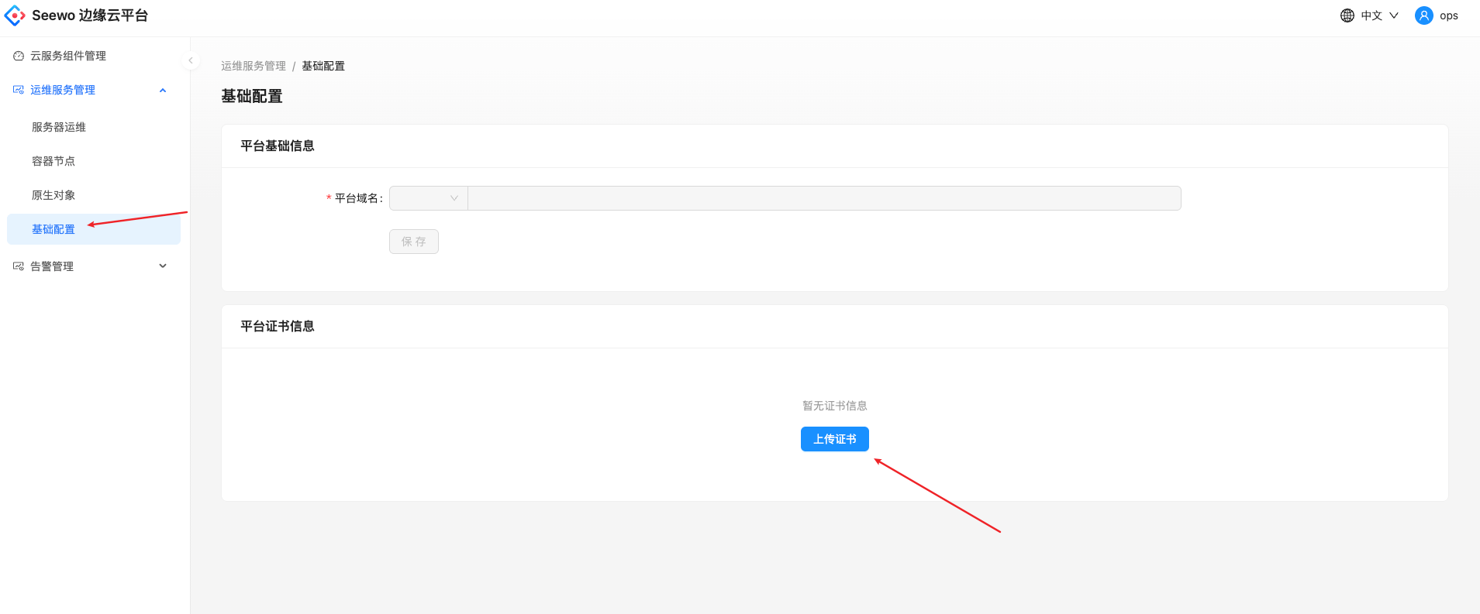Click the ops user avatar icon
1480x614 pixels.
click(x=1424, y=15)
